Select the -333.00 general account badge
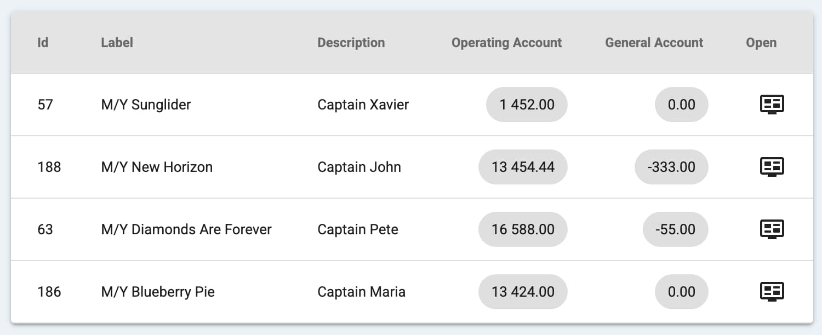 tap(671, 167)
